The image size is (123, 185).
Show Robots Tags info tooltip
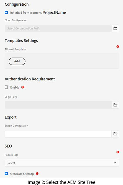(118, 152)
